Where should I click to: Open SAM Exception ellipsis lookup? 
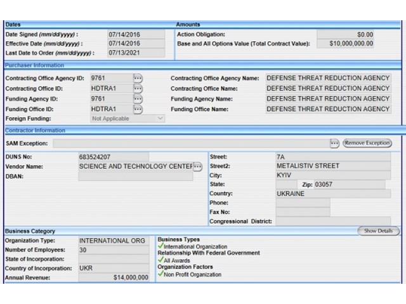pos(334,143)
